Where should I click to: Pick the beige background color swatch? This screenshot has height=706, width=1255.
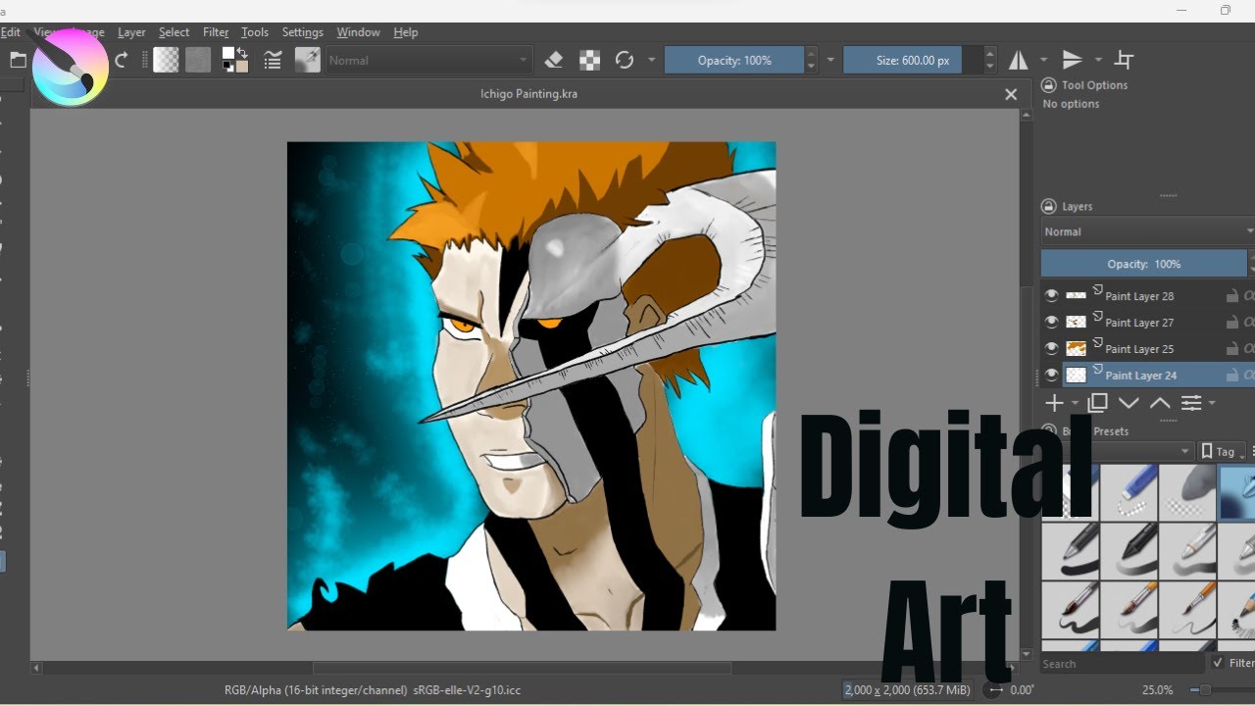click(x=240, y=67)
